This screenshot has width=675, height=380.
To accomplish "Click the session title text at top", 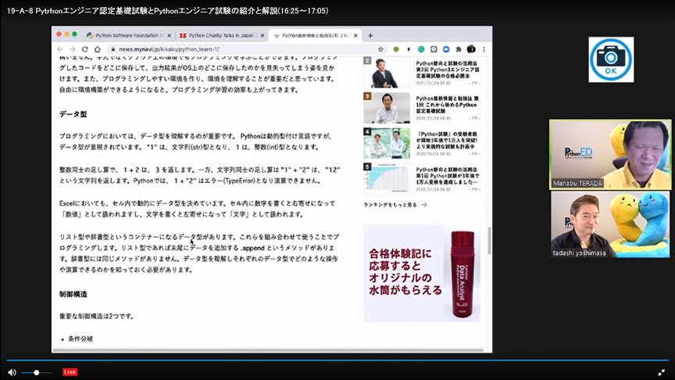I will 167,11.
